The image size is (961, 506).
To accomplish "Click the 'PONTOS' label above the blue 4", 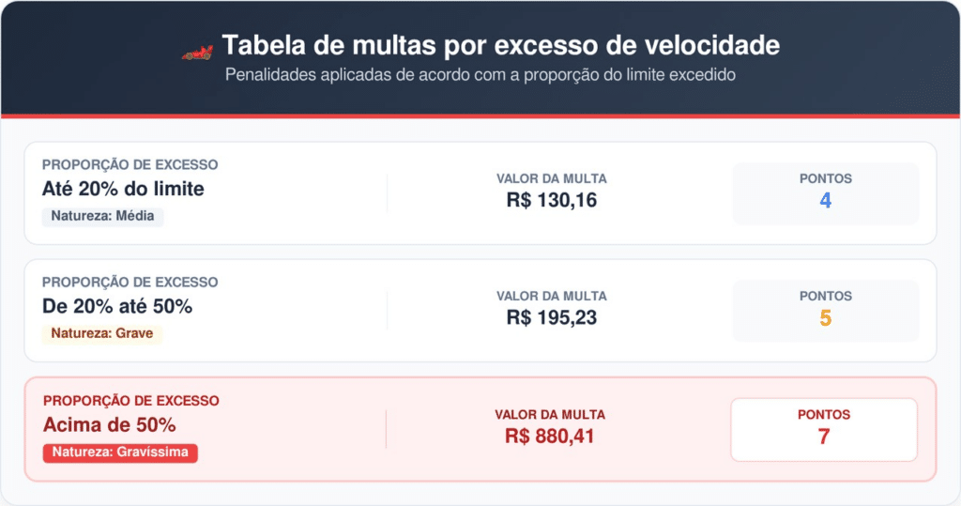I will pos(826,178).
